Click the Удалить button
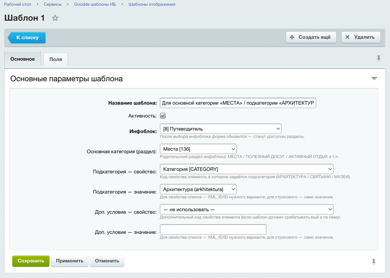Image resolution: width=390 pixels, height=278 pixels. 361,37
